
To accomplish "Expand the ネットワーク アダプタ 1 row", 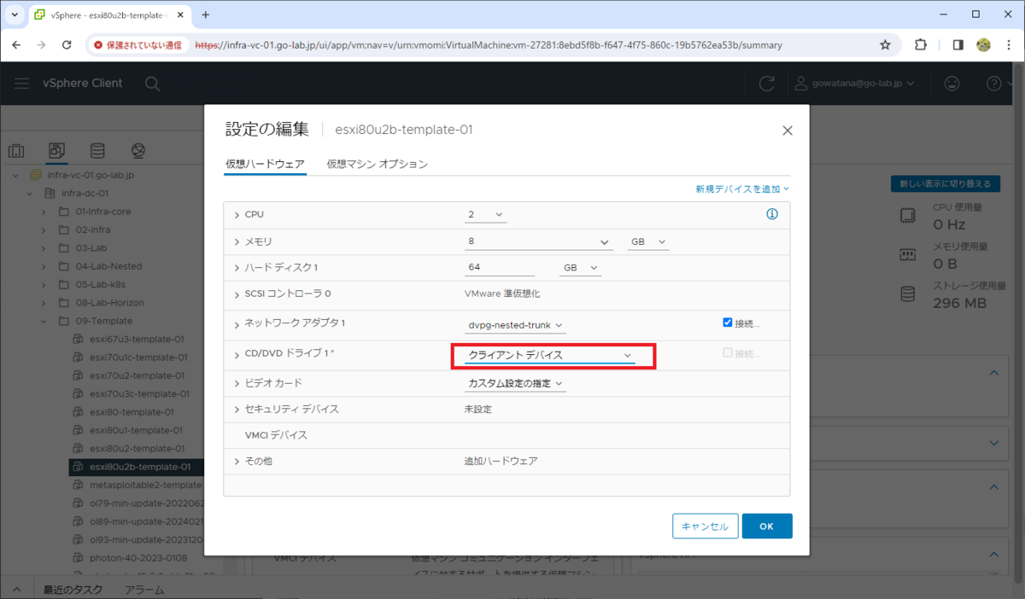I will (237, 323).
